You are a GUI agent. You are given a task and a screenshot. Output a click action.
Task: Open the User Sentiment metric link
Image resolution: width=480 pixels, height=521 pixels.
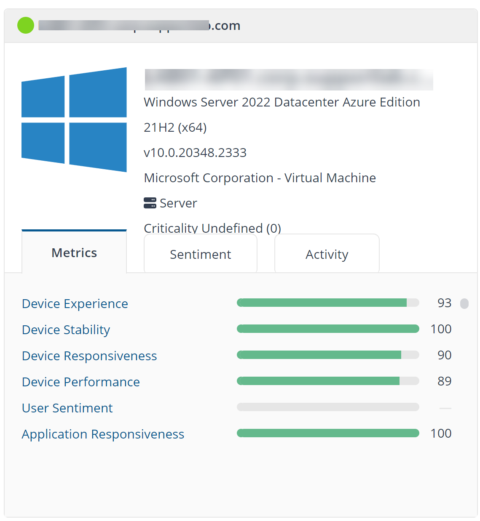tap(67, 408)
